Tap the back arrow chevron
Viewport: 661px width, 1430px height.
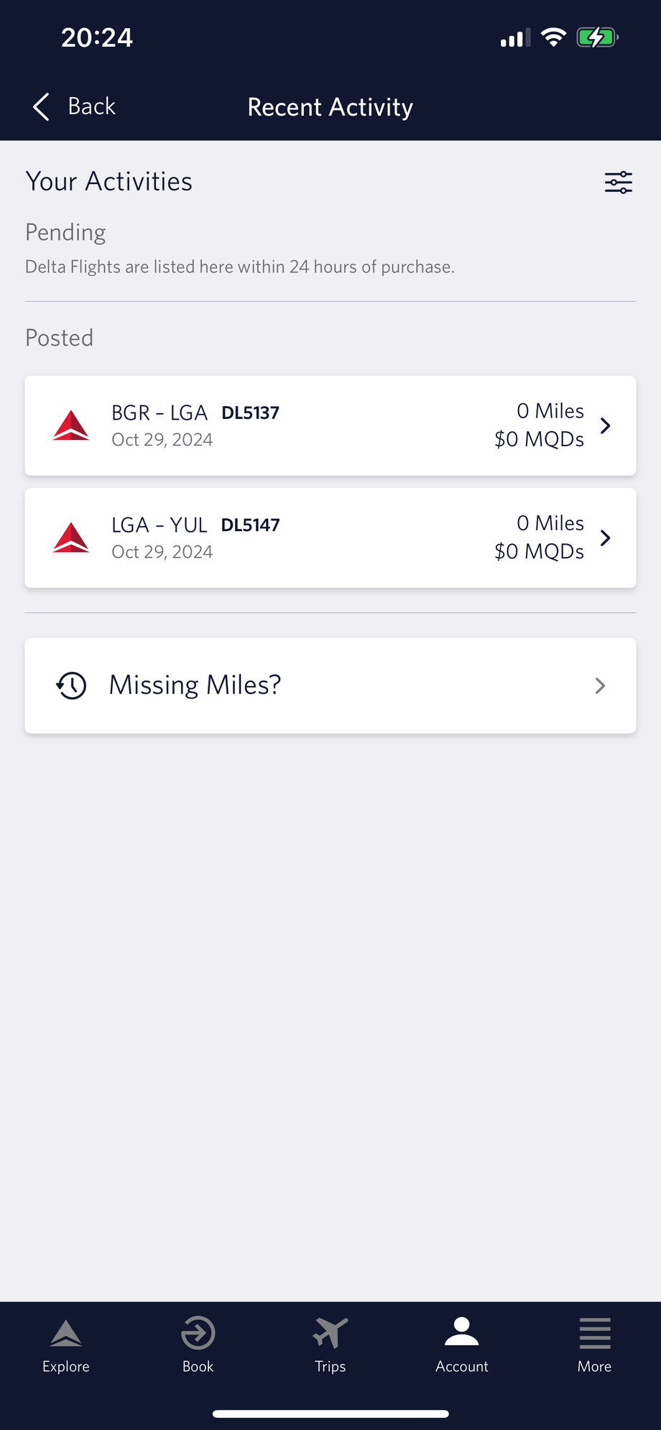click(42, 107)
